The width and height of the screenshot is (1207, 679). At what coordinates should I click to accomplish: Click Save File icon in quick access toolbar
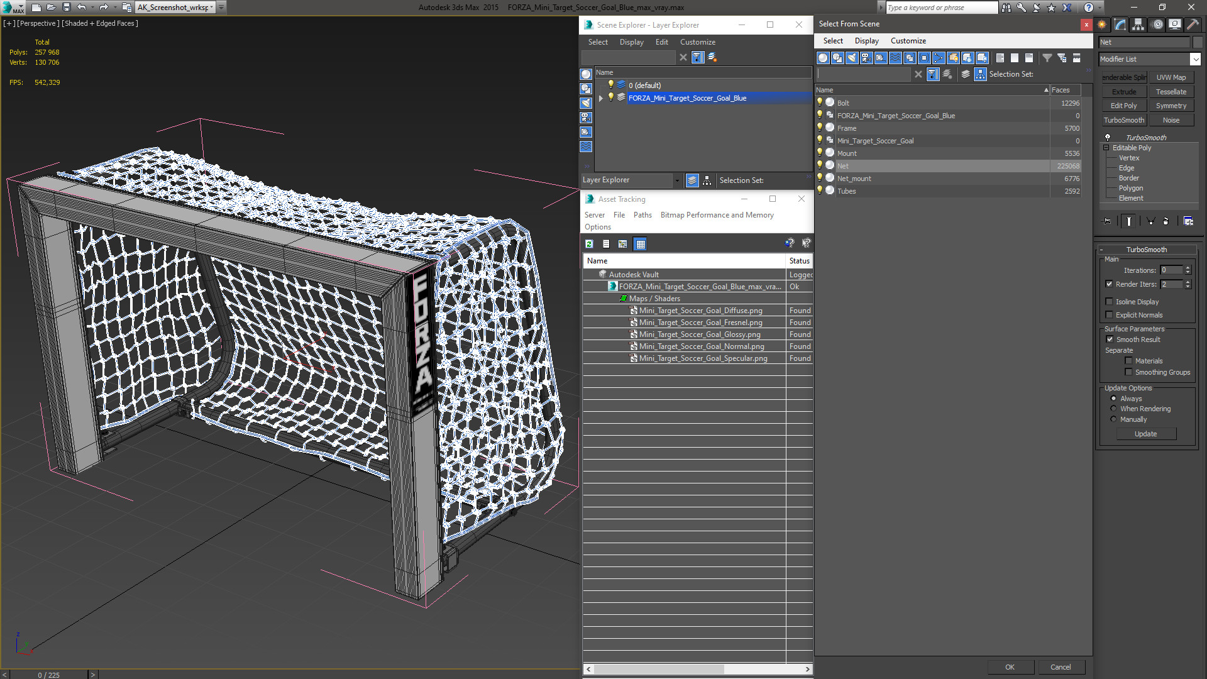(66, 7)
